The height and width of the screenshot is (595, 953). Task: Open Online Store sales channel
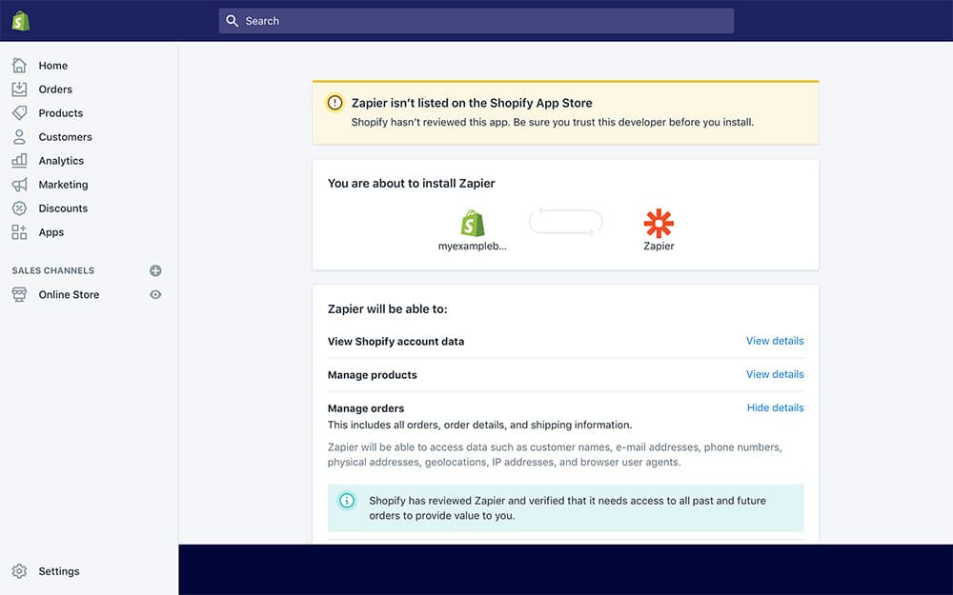point(69,295)
